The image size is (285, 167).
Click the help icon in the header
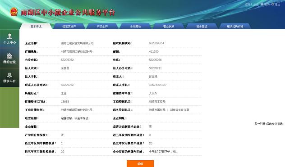tap(262, 4)
